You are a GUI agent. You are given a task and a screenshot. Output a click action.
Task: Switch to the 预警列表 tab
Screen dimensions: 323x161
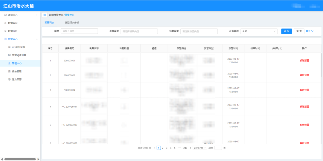pyautogui.click(x=49, y=23)
